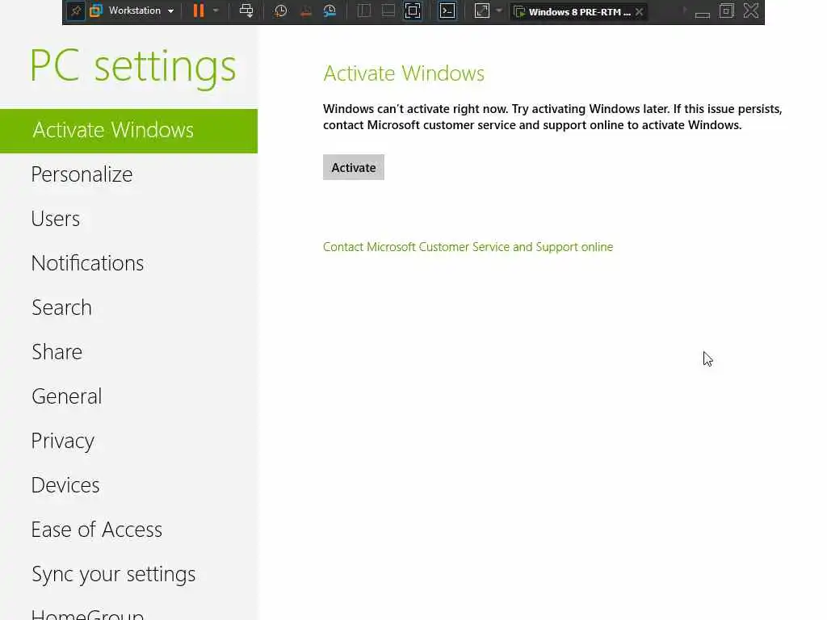The width and height of the screenshot is (827, 620).
Task: Go to Devices settings
Action: [x=128, y=485]
